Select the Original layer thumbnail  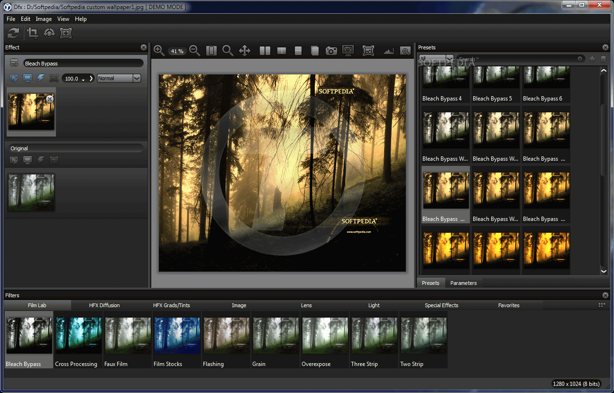pyautogui.click(x=31, y=192)
